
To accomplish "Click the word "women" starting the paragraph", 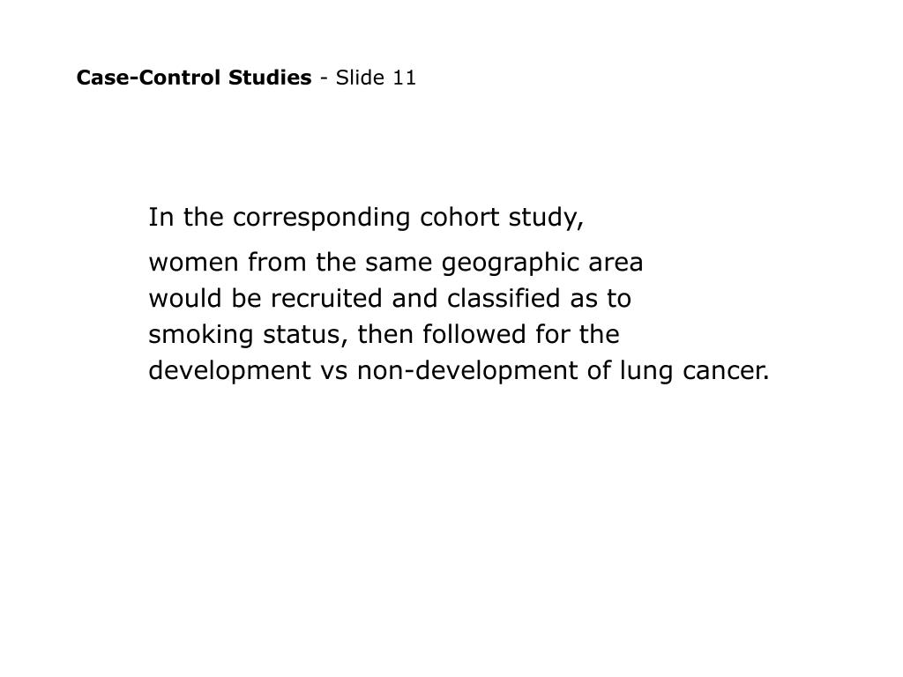I will coord(193,263).
